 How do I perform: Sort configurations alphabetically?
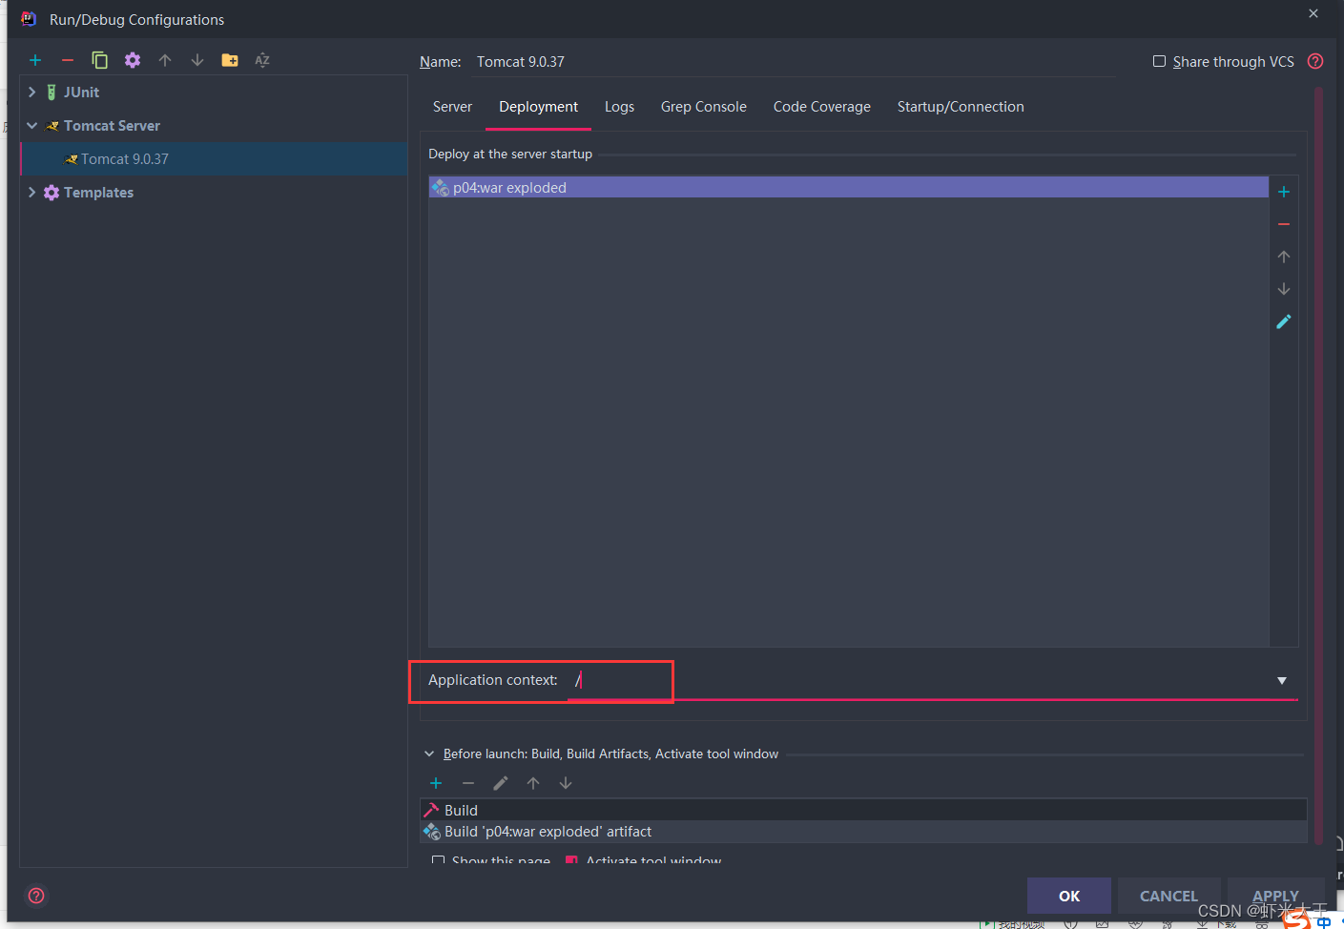tap(262, 60)
